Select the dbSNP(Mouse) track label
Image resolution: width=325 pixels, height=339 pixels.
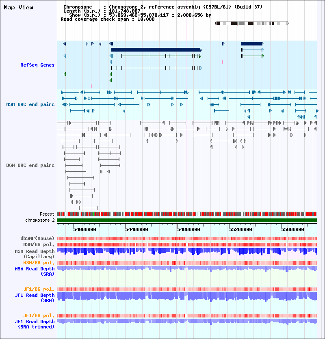37,238
